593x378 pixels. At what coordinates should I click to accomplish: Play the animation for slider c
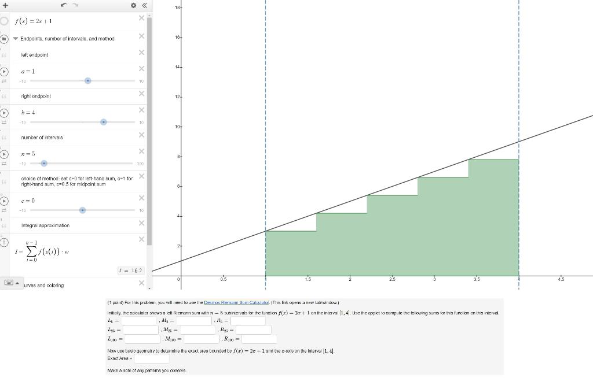tap(4, 201)
